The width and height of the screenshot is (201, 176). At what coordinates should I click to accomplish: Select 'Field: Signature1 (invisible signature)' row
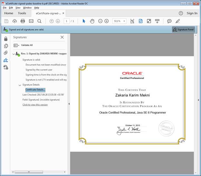[41, 100]
